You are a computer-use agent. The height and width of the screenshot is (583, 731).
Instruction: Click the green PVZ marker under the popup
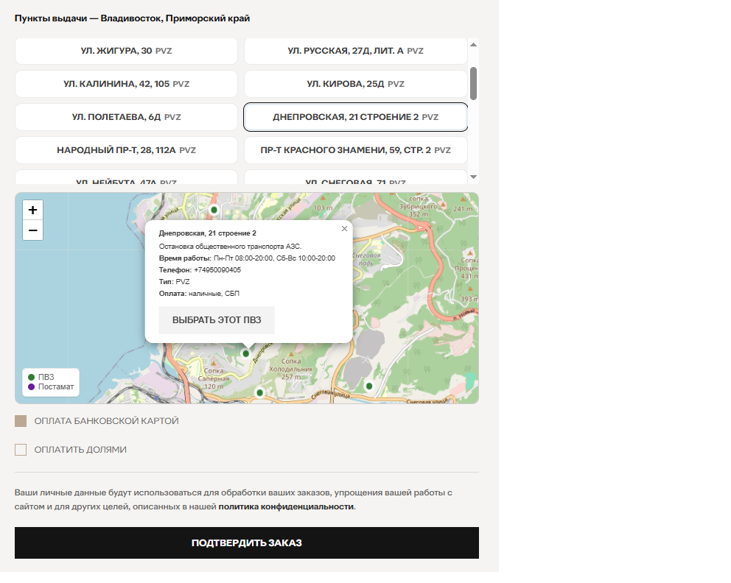(x=245, y=354)
